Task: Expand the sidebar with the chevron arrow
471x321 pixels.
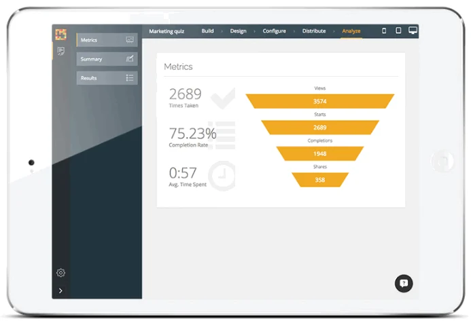Action: point(60,290)
